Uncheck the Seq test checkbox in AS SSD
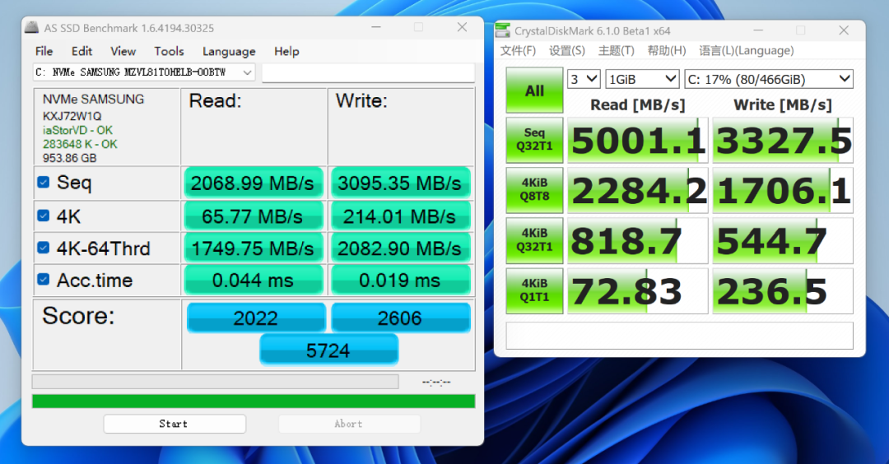This screenshot has height=464, width=889. click(43, 183)
